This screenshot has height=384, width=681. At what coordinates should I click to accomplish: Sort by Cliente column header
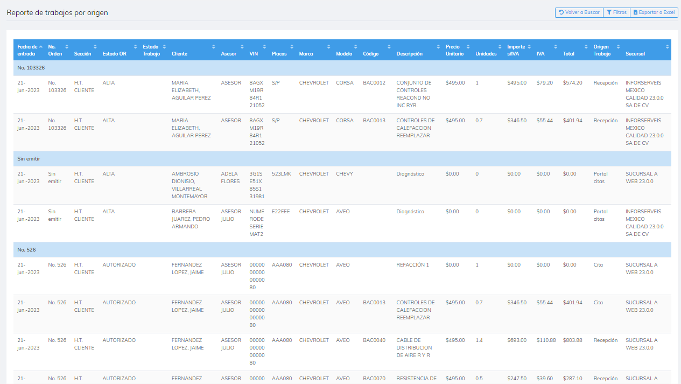tap(193, 50)
